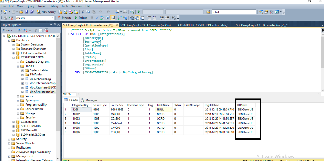Select the SBO-COMMON database
The image size is (324, 161).
tap(31, 126)
